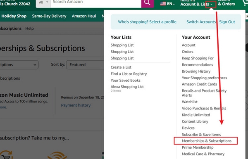Click the Your Lists heading
The height and width of the screenshot is (159, 248).
tap(121, 37)
